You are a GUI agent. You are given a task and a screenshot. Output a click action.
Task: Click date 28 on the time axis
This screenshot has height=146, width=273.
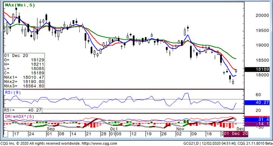click(x=104, y=134)
